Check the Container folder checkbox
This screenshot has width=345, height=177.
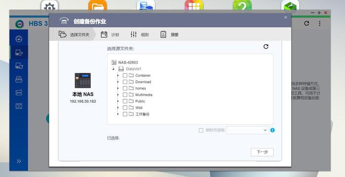125,75
